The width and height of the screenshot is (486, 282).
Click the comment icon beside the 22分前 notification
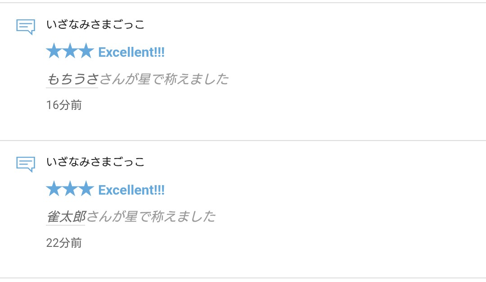click(x=26, y=164)
